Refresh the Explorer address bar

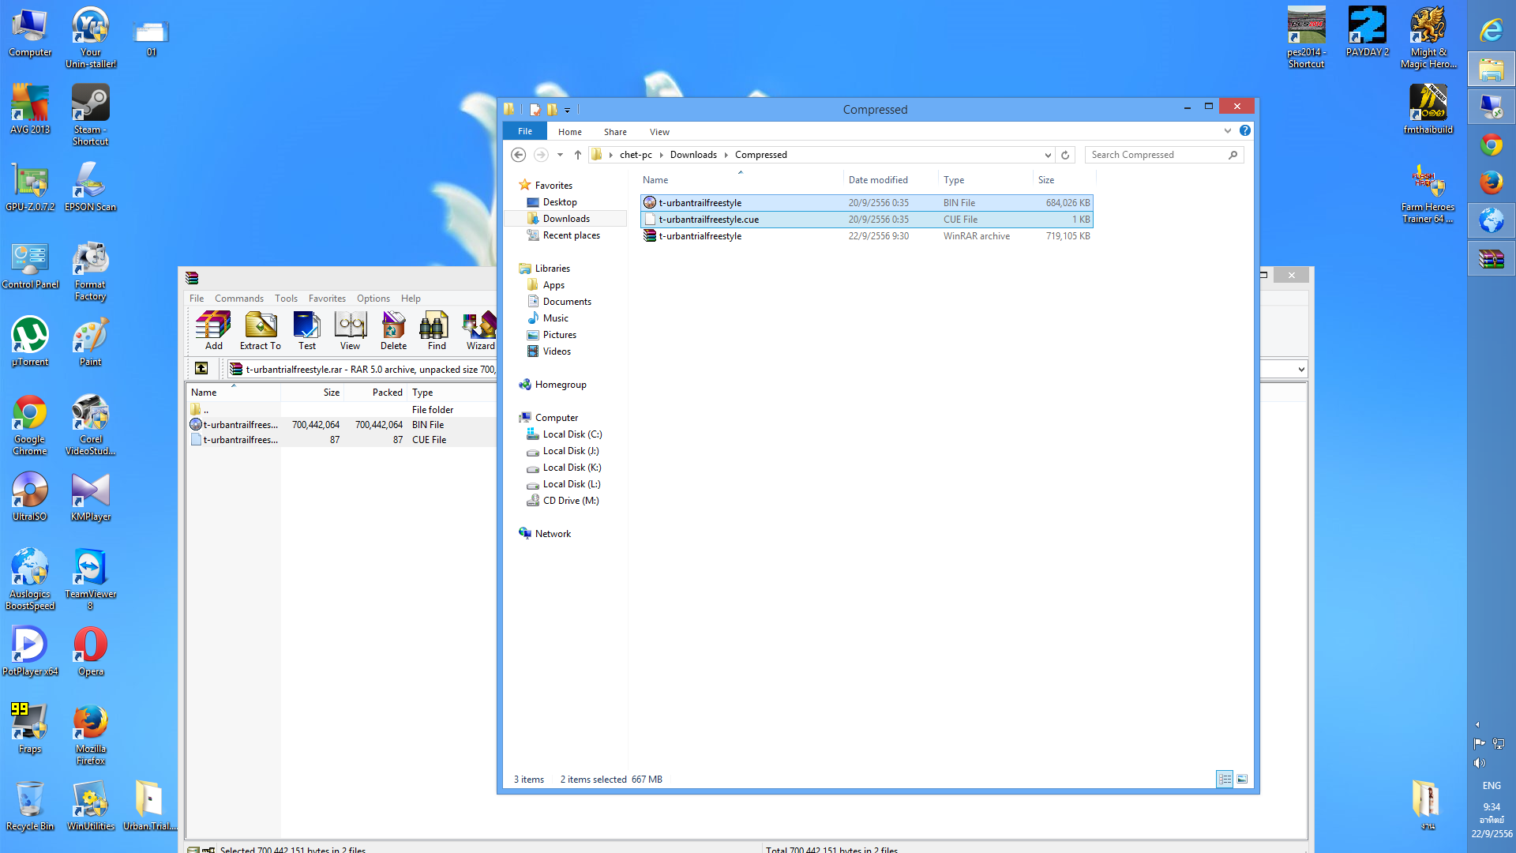tap(1065, 155)
